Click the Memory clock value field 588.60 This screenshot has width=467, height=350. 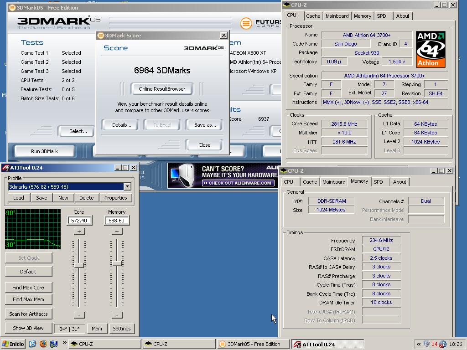click(116, 221)
